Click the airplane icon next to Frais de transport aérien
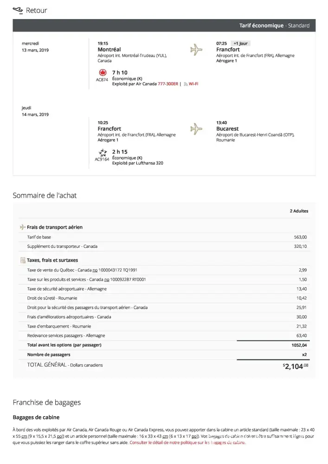Viewport: 328px width, 464px height. click(23, 227)
